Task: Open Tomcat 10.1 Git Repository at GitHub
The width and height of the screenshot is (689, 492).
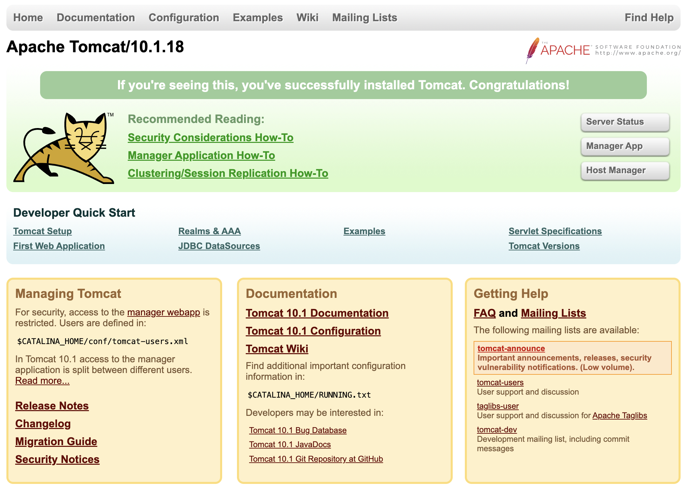Action: tap(316, 459)
